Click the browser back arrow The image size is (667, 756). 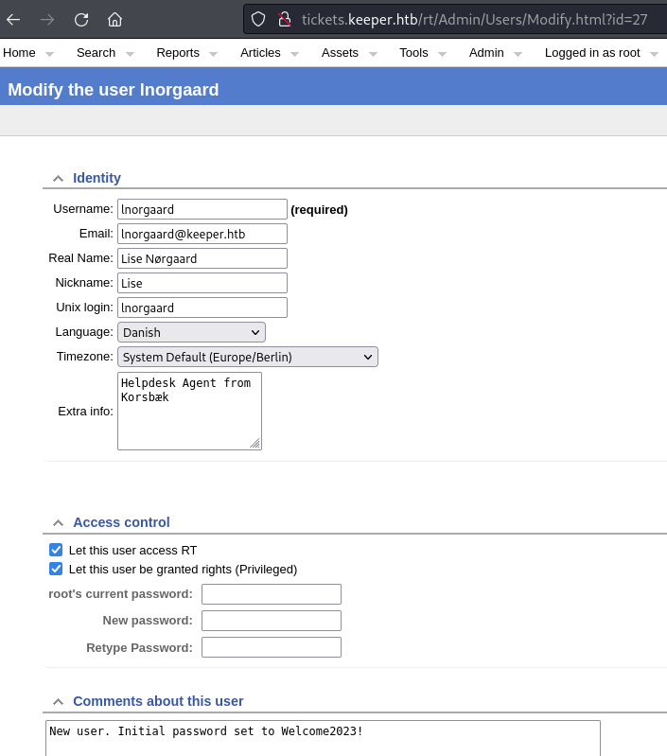14,19
